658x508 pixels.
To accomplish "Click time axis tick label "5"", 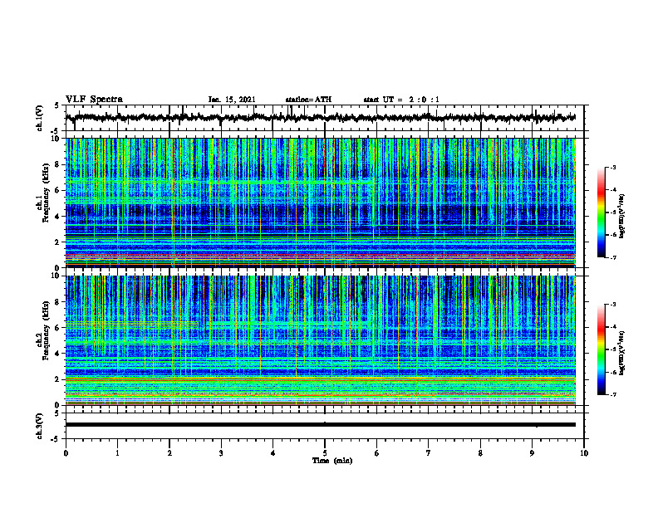I will tap(325, 453).
